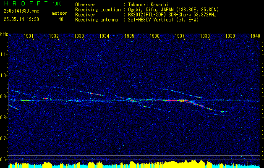Click meteor count value 48
This screenshot has height=168, width=264.
[61, 19]
